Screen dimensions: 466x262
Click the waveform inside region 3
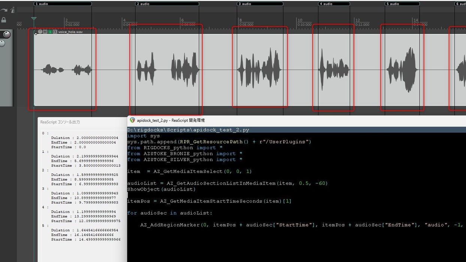pos(260,70)
